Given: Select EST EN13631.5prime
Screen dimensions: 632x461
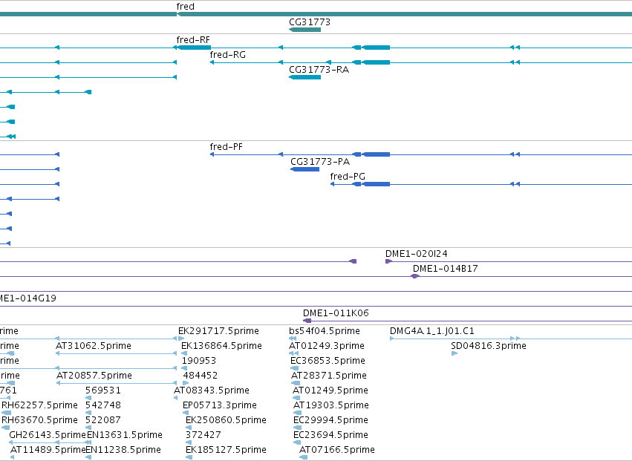Looking at the screenshot, I should (x=125, y=435).
